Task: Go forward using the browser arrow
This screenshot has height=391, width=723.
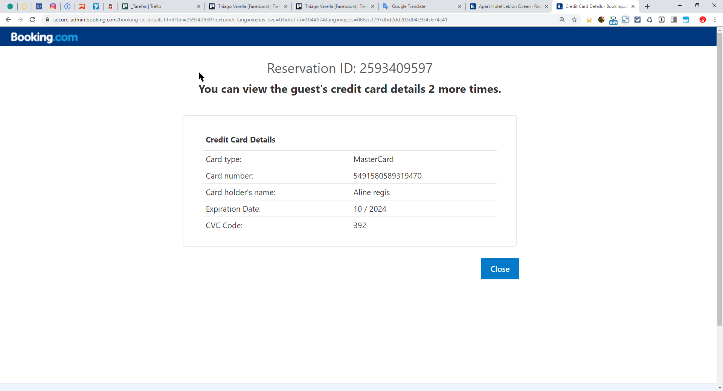Action: pyautogui.click(x=20, y=20)
